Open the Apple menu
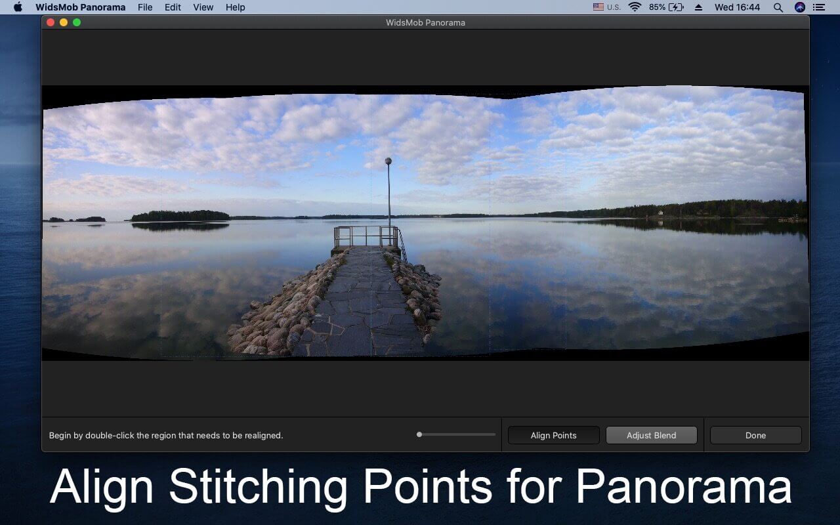The height and width of the screenshot is (525, 840). [18, 7]
